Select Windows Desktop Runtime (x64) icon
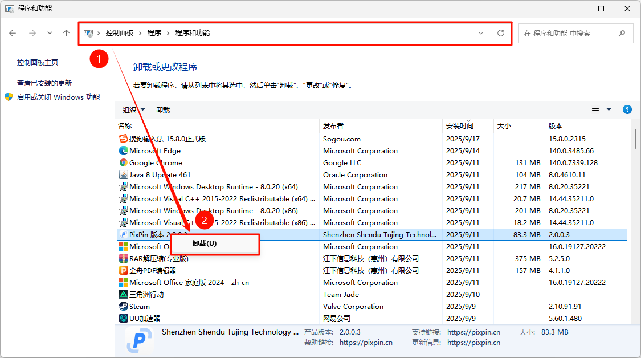 coord(123,186)
